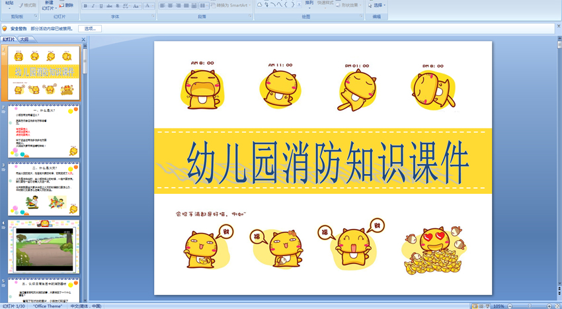The image size is (562, 309).
Task: Switch to Slide Sorter view
Action: click(481, 306)
